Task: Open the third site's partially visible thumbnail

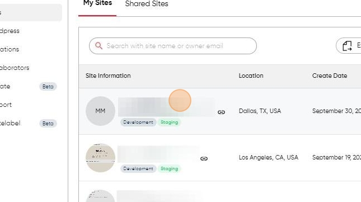Action: pos(100,196)
